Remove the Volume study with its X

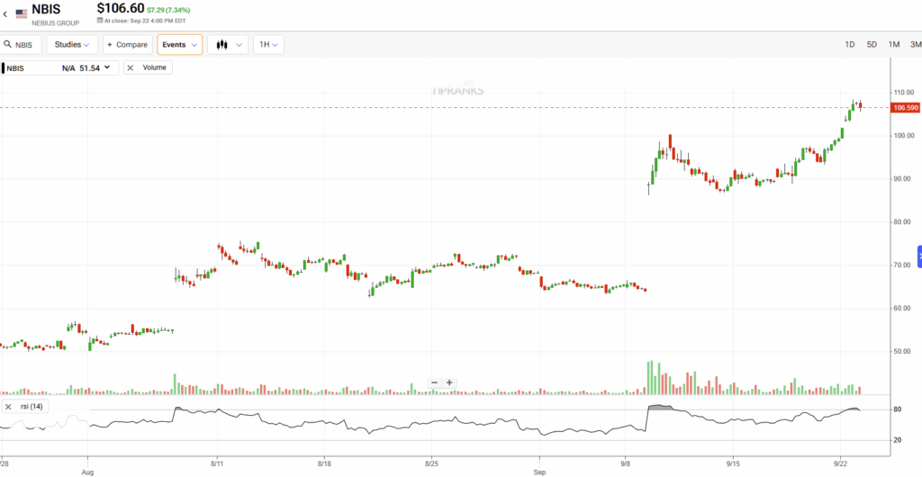(x=131, y=67)
